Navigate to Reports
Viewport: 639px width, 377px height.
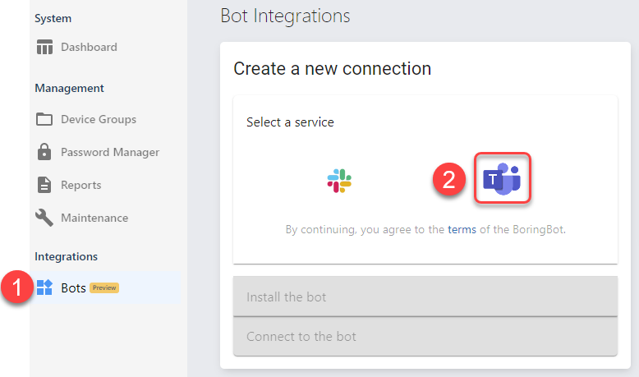[x=81, y=185]
